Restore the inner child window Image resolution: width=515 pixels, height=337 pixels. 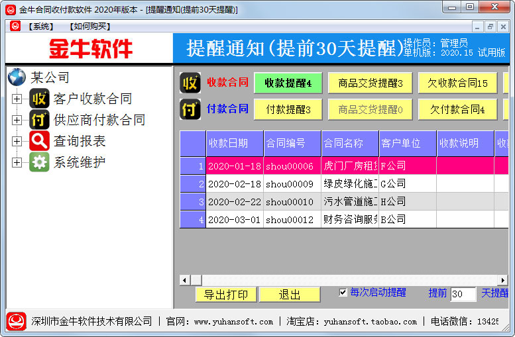pyautogui.click(x=490, y=26)
